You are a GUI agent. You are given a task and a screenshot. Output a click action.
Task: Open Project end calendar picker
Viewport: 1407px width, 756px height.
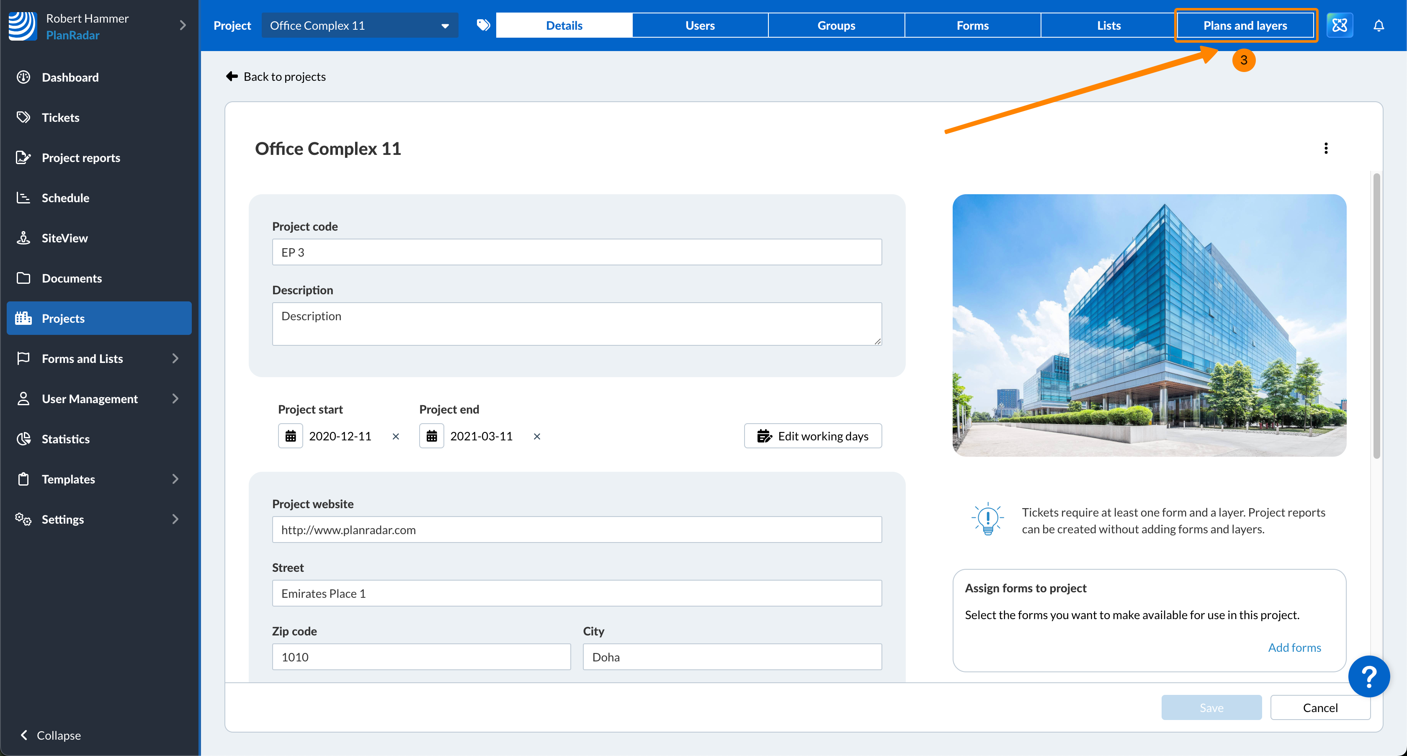(431, 436)
